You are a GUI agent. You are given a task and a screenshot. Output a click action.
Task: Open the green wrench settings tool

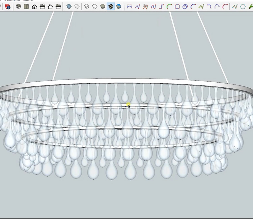click(251, 7)
